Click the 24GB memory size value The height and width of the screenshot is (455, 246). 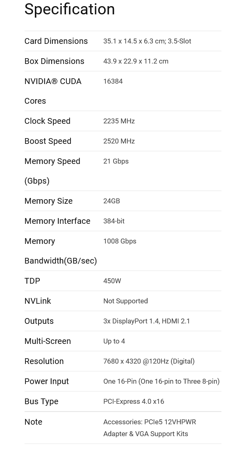coord(112,201)
